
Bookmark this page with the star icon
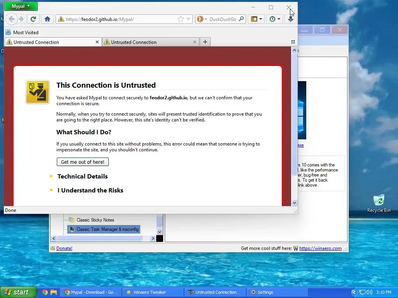tap(181, 19)
